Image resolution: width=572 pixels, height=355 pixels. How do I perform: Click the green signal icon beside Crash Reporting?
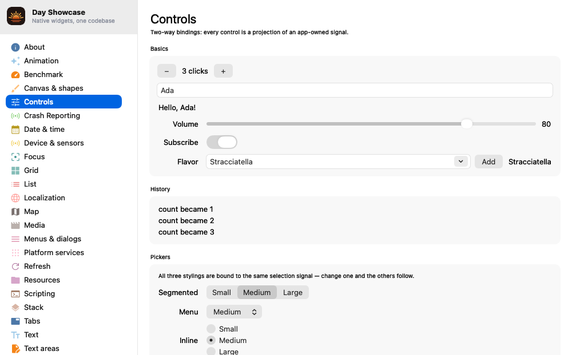click(15, 116)
